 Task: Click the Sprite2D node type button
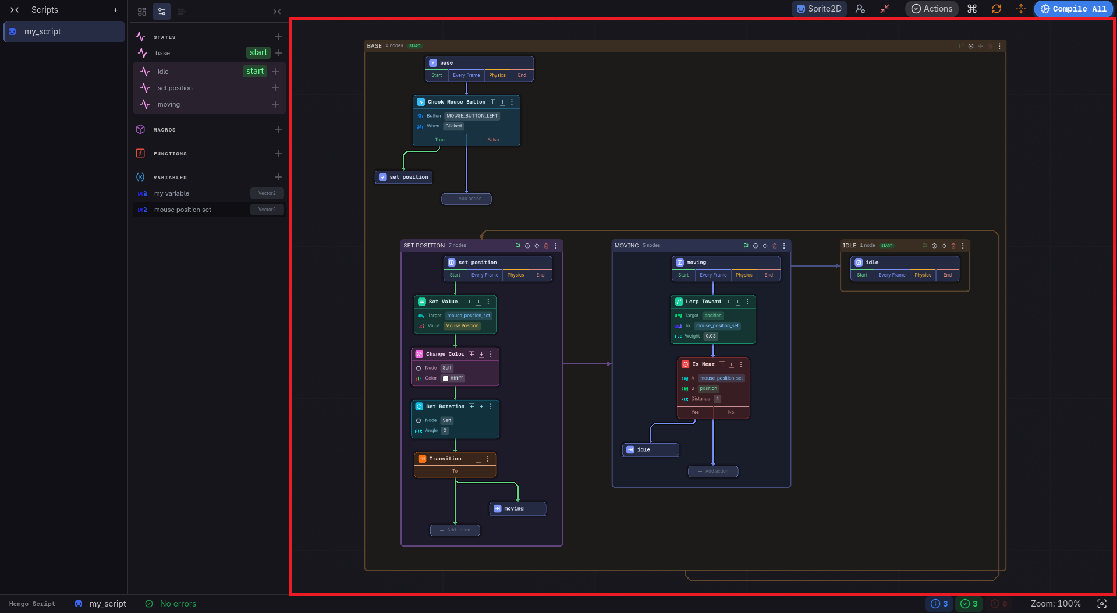point(819,9)
